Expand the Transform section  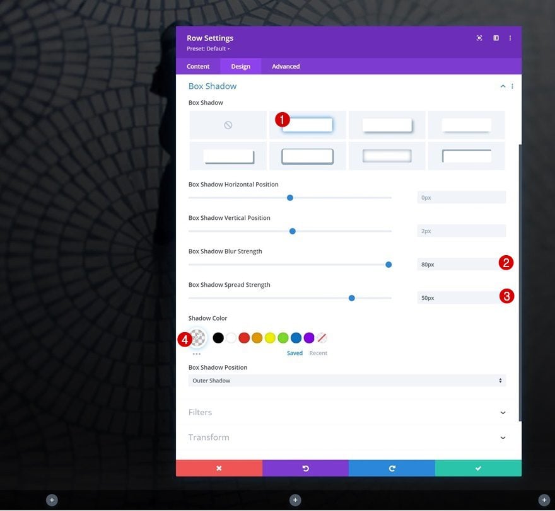point(347,438)
